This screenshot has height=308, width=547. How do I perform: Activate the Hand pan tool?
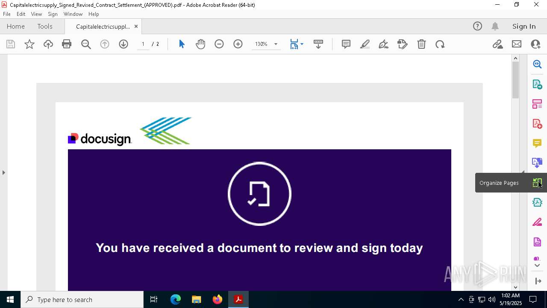[x=200, y=44]
